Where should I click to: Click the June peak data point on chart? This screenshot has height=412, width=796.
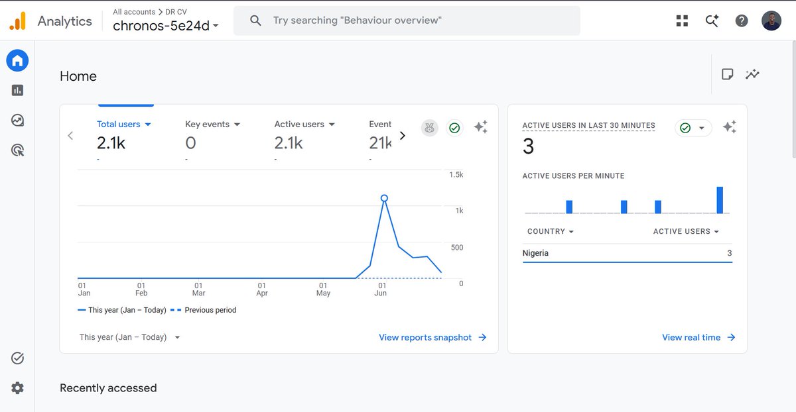[x=384, y=198]
